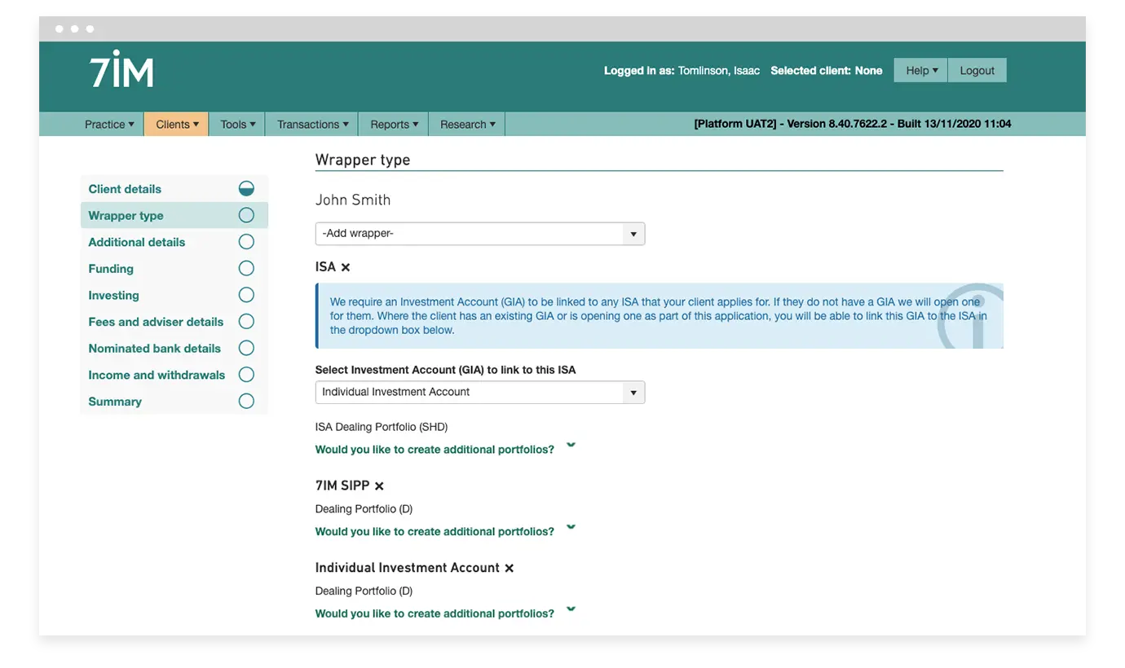The image size is (1125, 668).
Task: Open the Help dropdown button
Action: coord(921,71)
